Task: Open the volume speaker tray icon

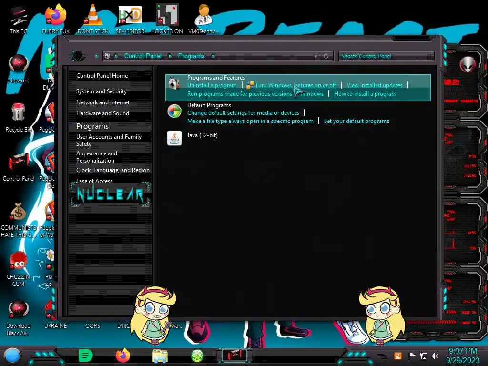Action: [435, 356]
